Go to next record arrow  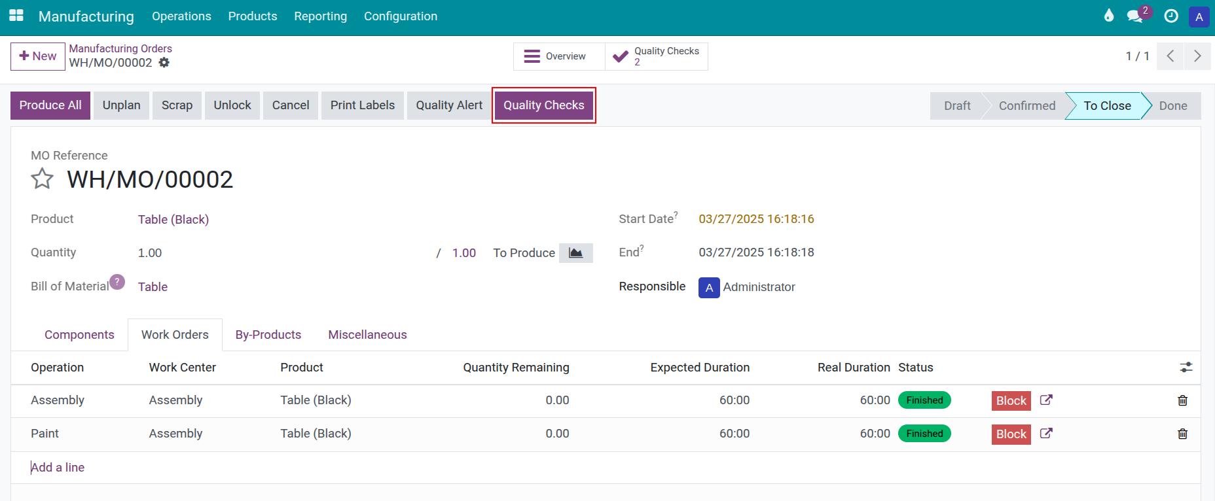1197,56
